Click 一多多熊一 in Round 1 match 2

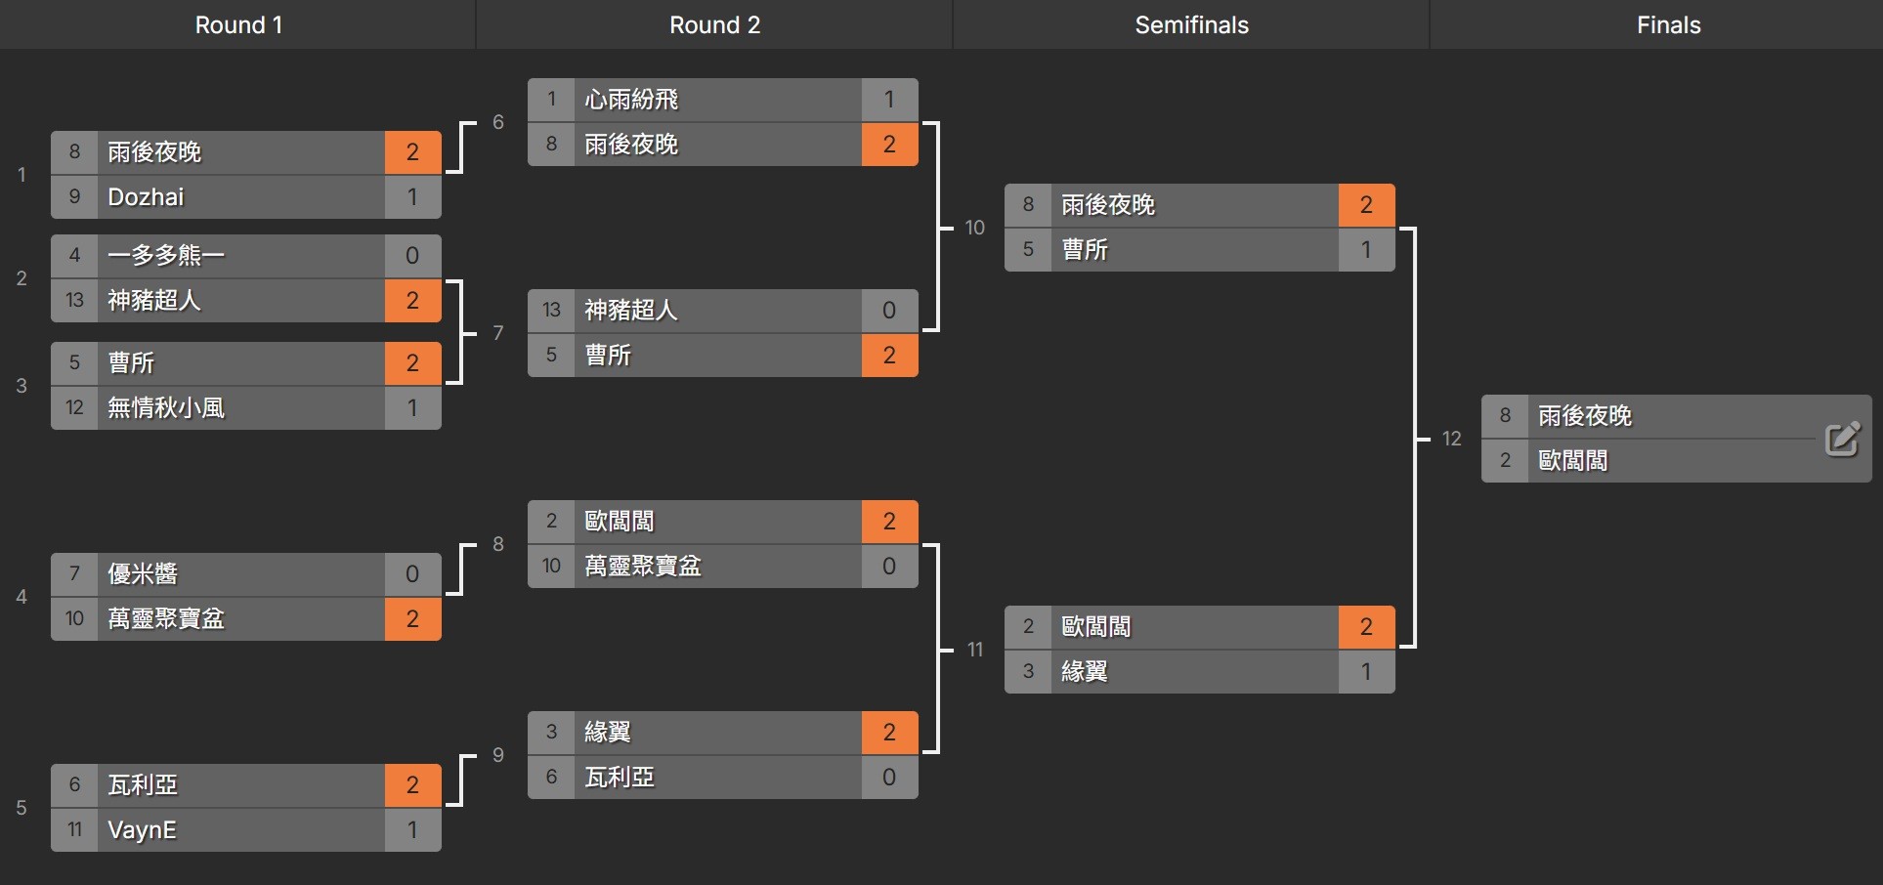click(x=166, y=256)
